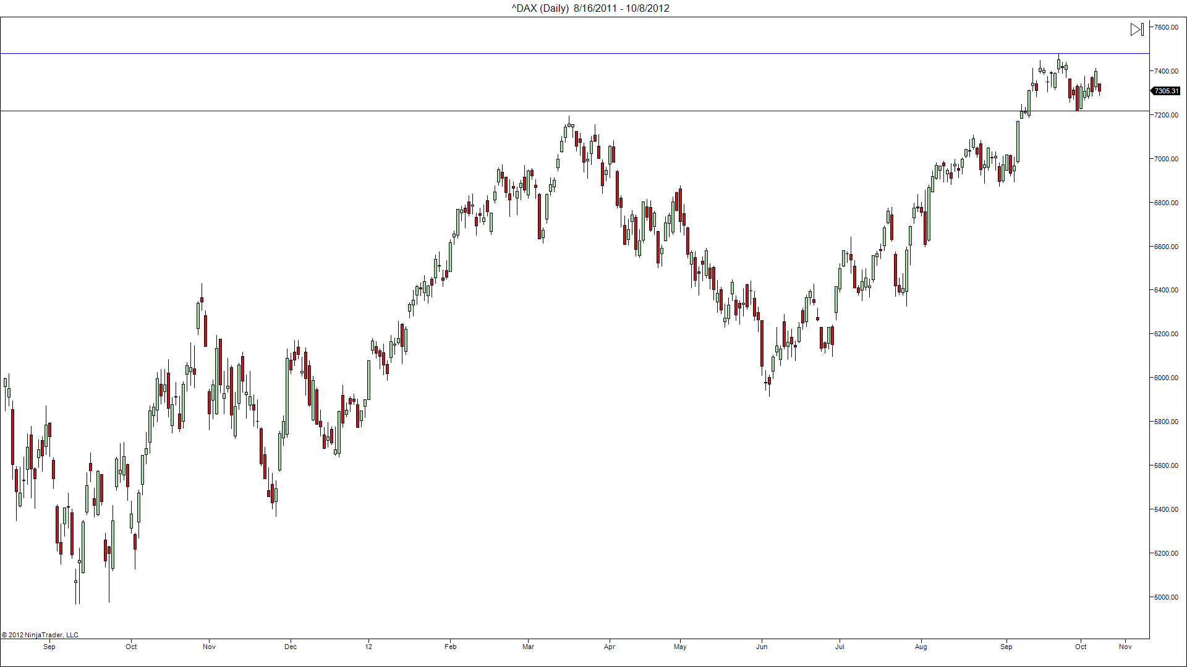This screenshot has height=667, width=1187.
Task: Click the Apr label on time axis
Action: (610, 647)
